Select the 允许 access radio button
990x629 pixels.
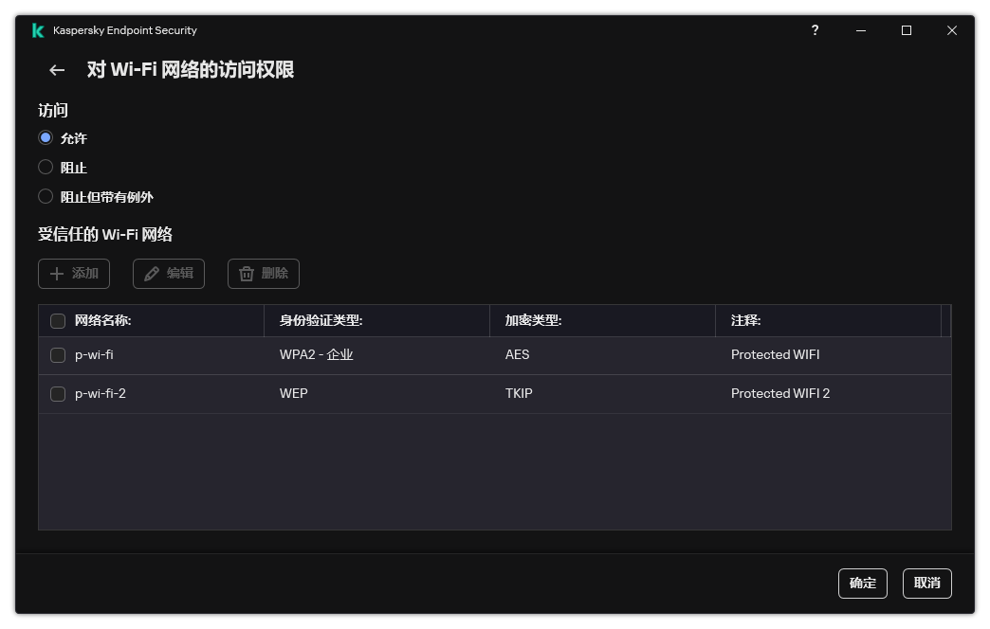(x=46, y=137)
